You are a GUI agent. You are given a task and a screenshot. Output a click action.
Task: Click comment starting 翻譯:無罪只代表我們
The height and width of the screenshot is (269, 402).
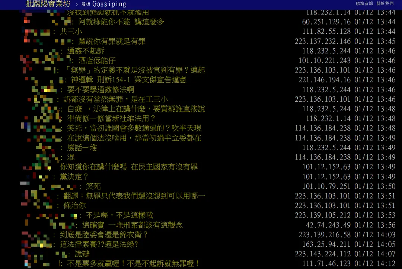click(134, 196)
